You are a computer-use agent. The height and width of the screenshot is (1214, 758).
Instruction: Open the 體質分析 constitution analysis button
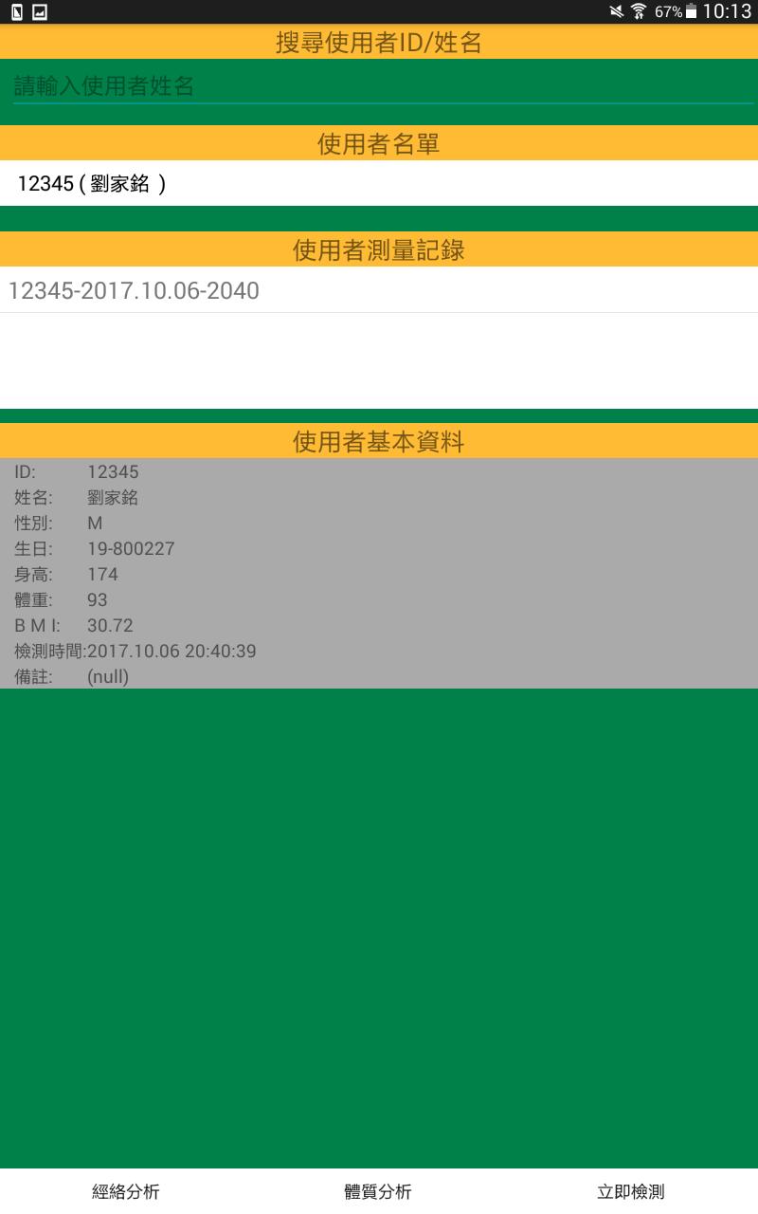[378, 1192]
